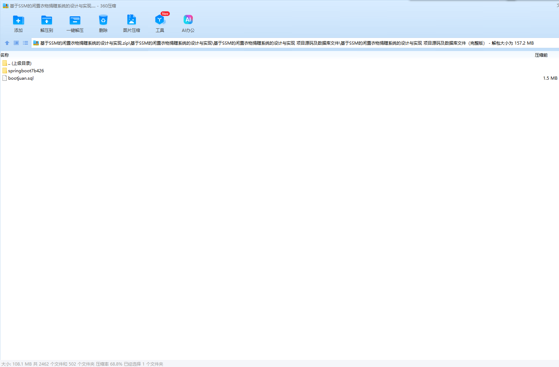The image size is (559, 367).
Task: Open the .. (上级目录) entry
Action: pos(20,63)
